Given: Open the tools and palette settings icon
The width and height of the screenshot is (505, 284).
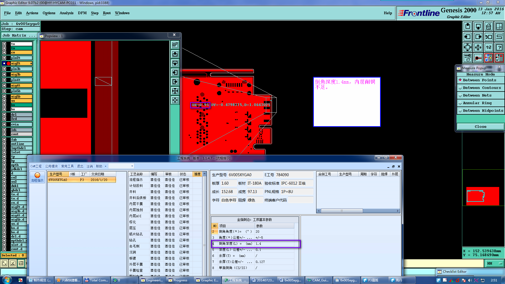Looking at the screenshot, I should (x=468, y=58).
